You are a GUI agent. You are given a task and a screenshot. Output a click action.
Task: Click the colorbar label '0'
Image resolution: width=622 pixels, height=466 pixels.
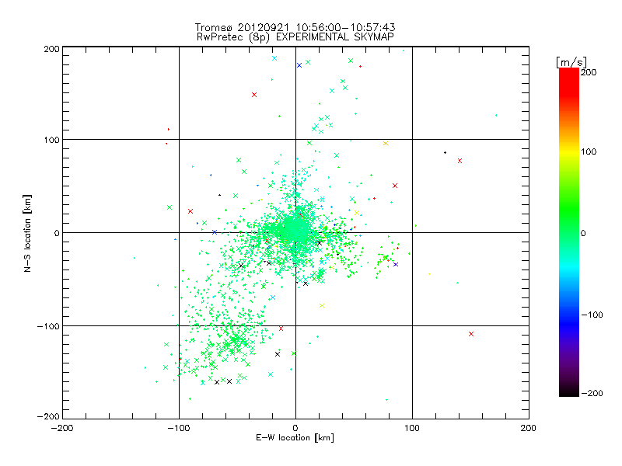(583, 233)
